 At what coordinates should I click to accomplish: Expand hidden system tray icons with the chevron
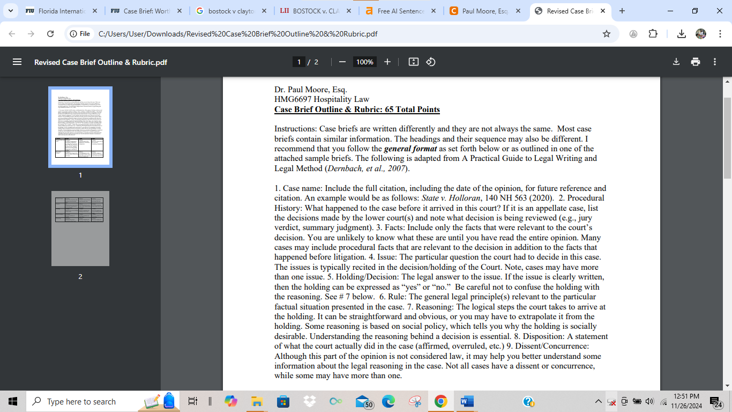pos(599,401)
